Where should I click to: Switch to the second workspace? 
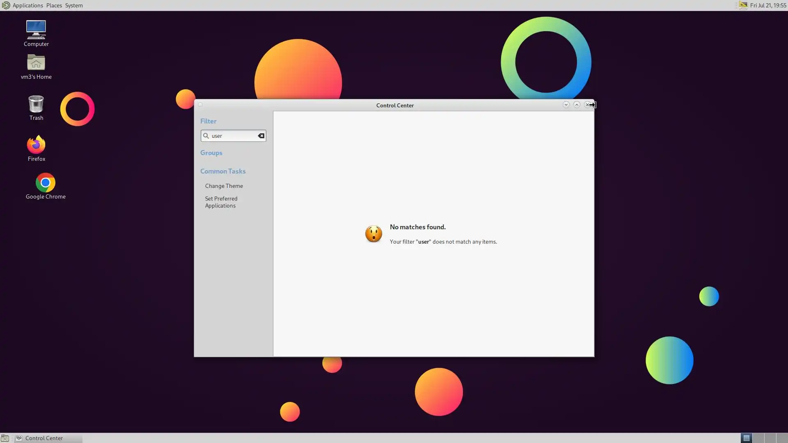[758, 438]
